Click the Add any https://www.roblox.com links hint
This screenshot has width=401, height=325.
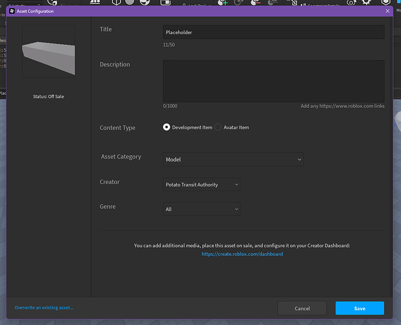[343, 106]
